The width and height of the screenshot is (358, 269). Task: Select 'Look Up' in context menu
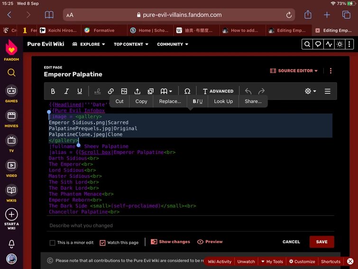pos(223,101)
